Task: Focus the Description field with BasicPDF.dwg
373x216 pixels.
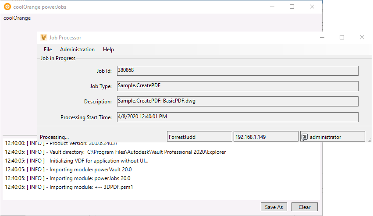Action: 237,101
